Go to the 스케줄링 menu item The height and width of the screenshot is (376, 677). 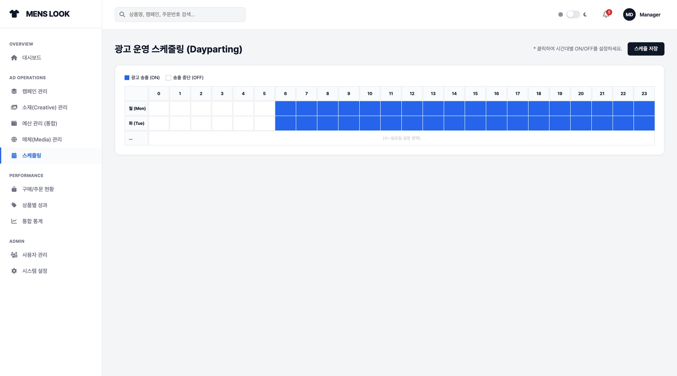32,155
